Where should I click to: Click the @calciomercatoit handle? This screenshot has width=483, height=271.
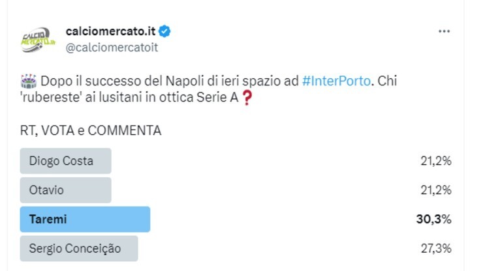coord(112,47)
